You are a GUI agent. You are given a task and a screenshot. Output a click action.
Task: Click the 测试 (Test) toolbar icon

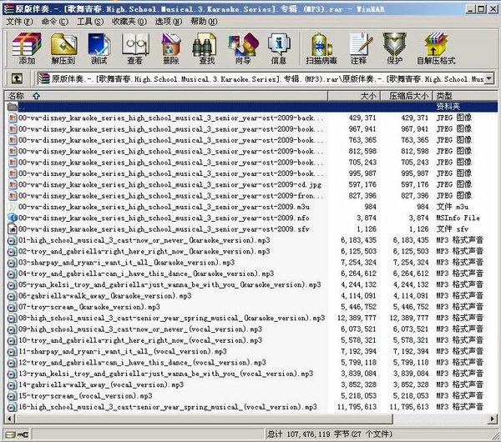(99, 48)
